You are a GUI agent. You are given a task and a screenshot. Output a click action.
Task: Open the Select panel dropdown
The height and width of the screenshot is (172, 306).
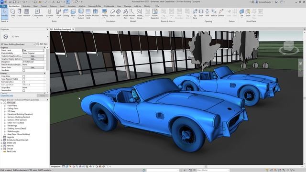[x=4, y=21]
